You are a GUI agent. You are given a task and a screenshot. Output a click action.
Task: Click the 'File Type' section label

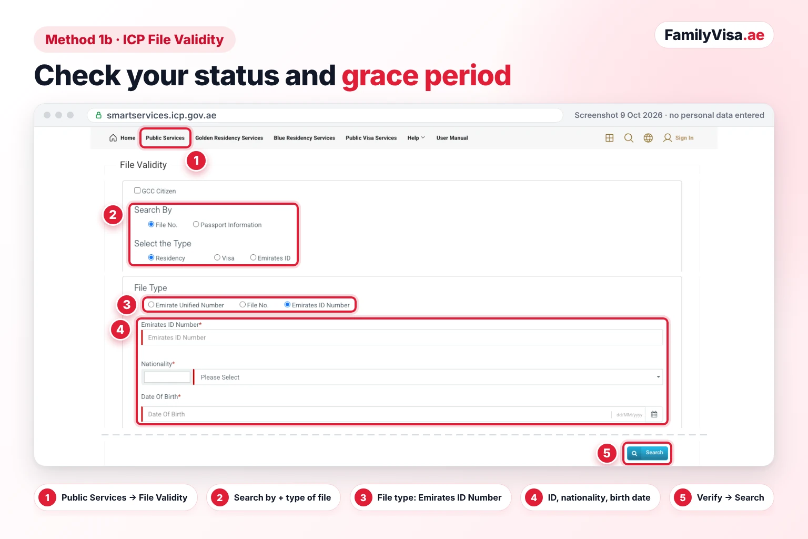click(150, 288)
